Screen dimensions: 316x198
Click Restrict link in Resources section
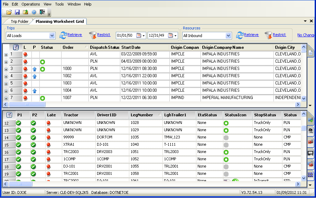[279, 35]
